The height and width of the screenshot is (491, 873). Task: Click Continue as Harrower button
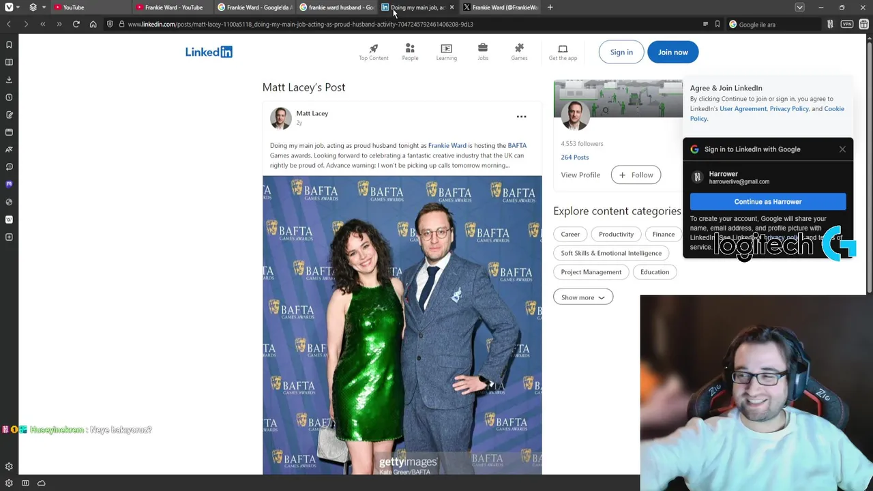[x=768, y=202]
